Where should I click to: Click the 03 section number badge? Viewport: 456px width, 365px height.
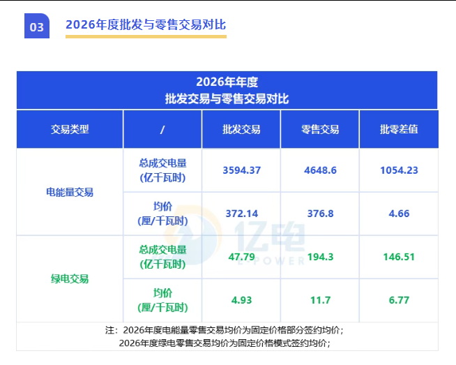pos(37,27)
